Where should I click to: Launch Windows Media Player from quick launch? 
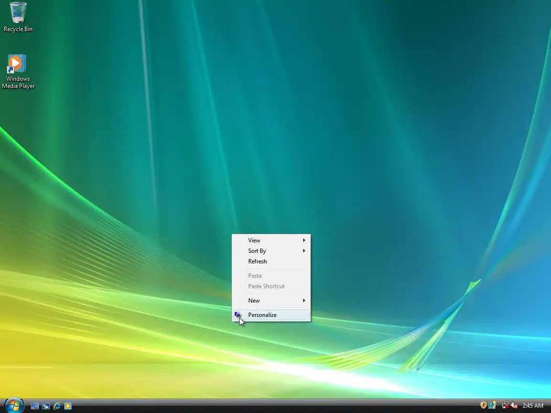(x=68, y=406)
